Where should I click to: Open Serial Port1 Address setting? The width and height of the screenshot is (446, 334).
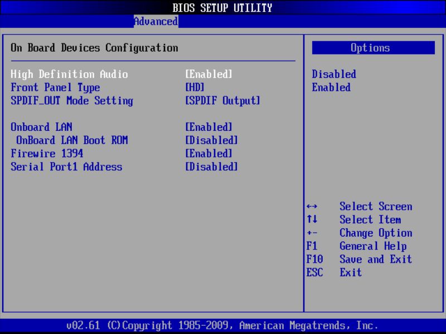click(67, 167)
